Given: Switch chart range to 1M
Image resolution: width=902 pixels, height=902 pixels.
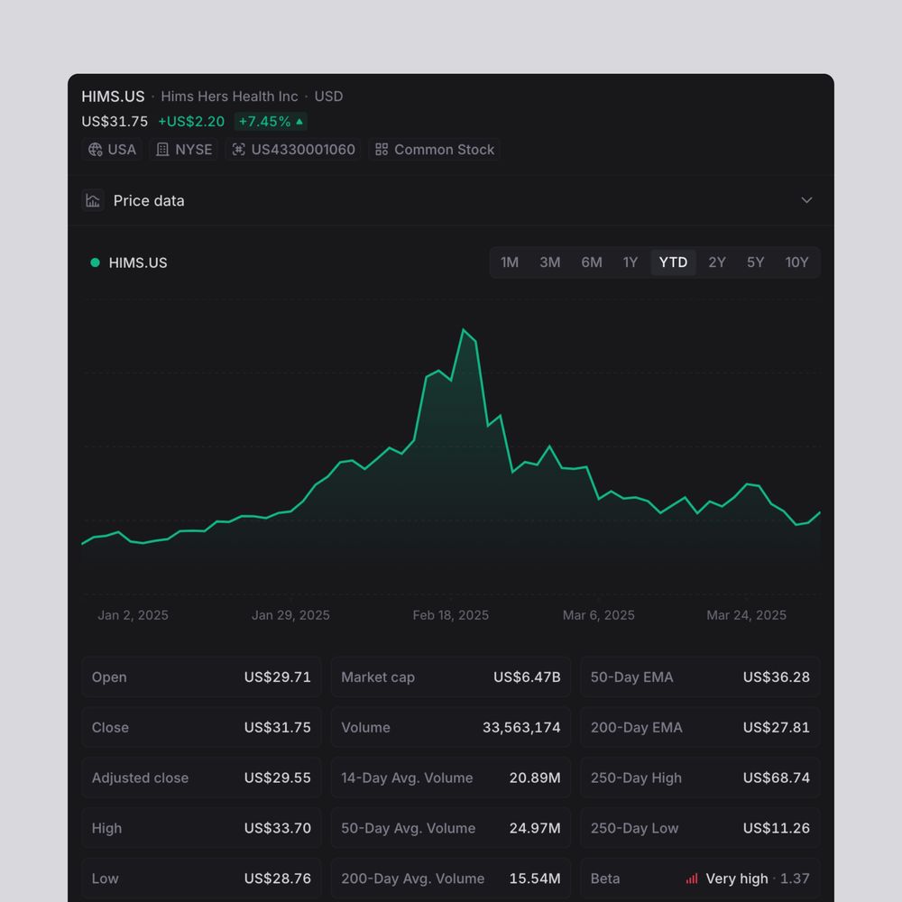Looking at the screenshot, I should (x=510, y=262).
